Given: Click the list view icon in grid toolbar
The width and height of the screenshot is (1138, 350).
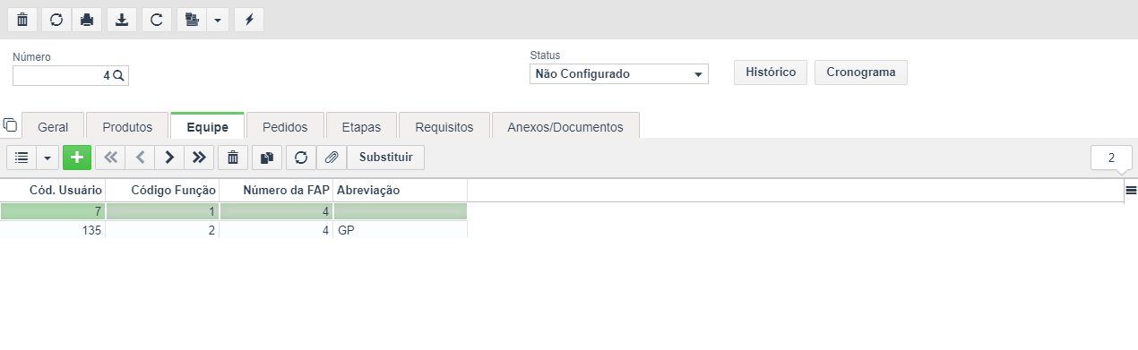Looking at the screenshot, I should click(22, 158).
